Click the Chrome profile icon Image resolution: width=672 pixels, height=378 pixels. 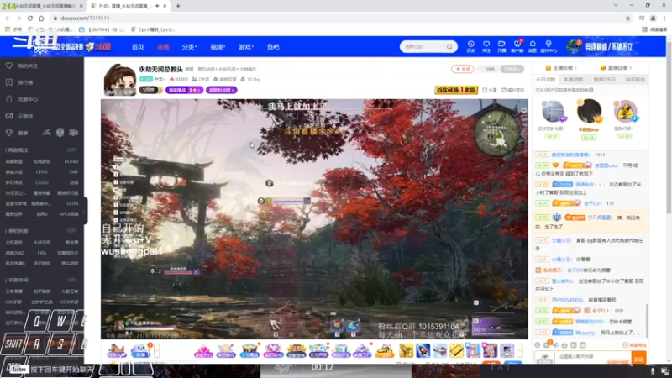(654, 18)
